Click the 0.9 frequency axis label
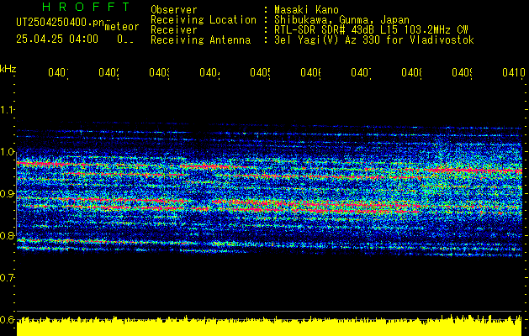This screenshot has height=336, width=529. tap(7, 194)
